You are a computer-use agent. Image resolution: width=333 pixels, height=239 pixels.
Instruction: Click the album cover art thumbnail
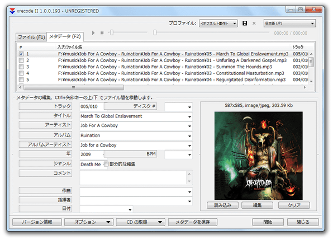coord(259,156)
